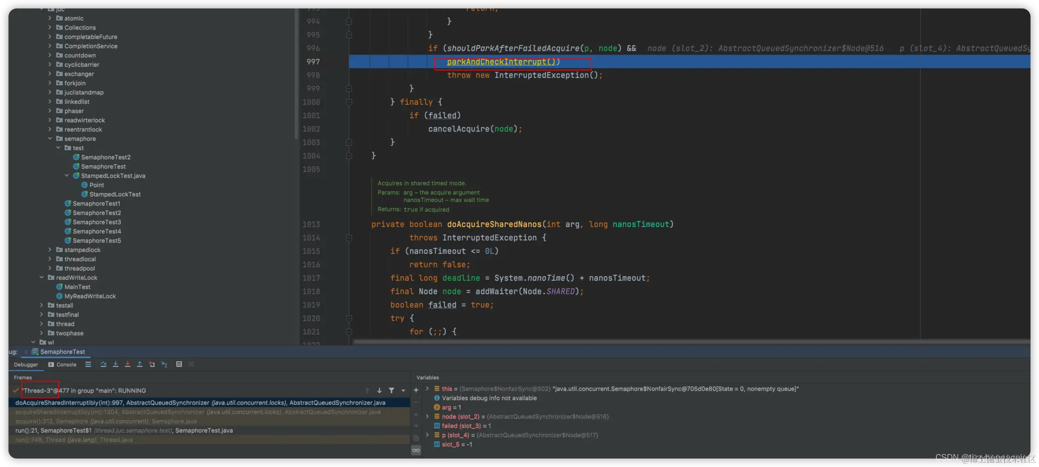The width and height of the screenshot is (1039, 467).
Task: Collapse the StampedLockTest.java node
Action: (67, 176)
